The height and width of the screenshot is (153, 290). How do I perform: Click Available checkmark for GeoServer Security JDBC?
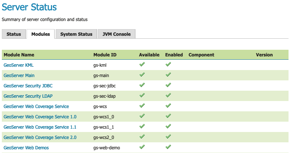(x=142, y=85)
